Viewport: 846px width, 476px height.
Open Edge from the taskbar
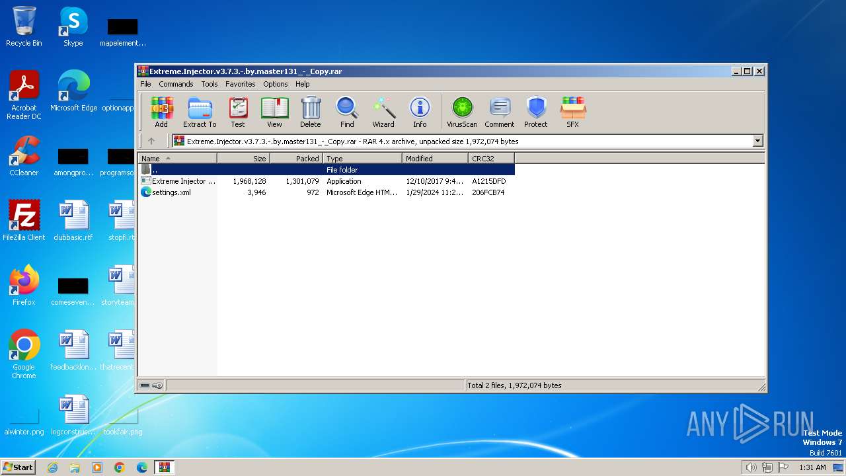tap(142, 467)
